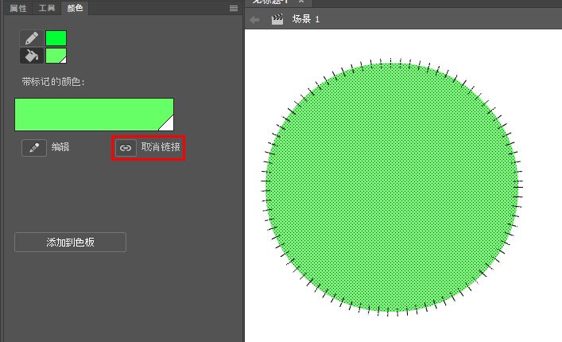562x342 pixels.
Task: Select the paint bucket fill icon
Action: [32, 56]
